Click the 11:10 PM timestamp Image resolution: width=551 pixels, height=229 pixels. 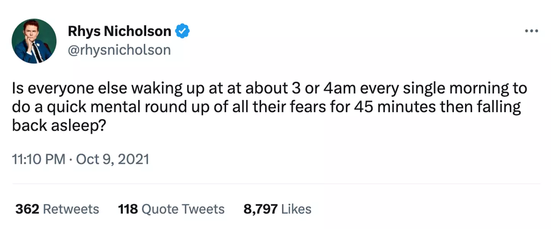point(38,159)
